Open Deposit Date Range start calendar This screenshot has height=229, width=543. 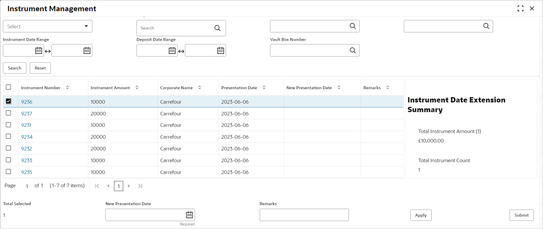(x=172, y=51)
